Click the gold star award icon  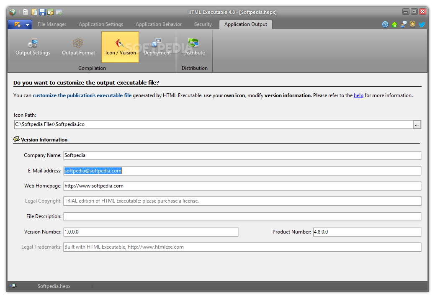coord(412,24)
